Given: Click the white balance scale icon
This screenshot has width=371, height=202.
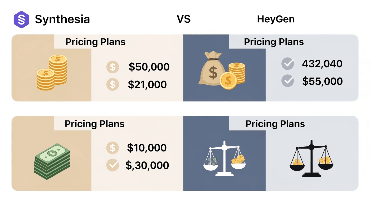Looking at the screenshot, I should pyautogui.click(x=224, y=159).
